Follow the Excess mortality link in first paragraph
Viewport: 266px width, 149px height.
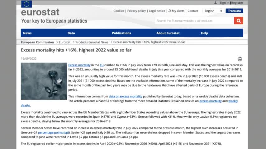79,65
